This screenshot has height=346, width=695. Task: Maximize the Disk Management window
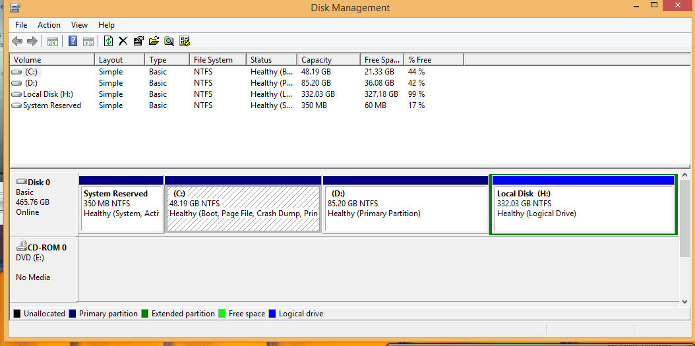coord(653,5)
